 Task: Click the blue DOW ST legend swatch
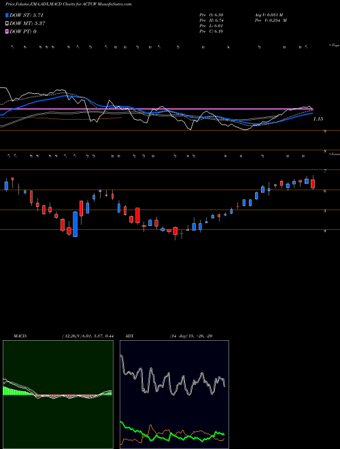click(x=7, y=15)
